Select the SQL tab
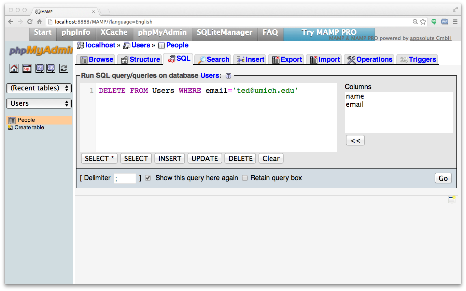The height and width of the screenshot is (291, 466). tap(179, 59)
